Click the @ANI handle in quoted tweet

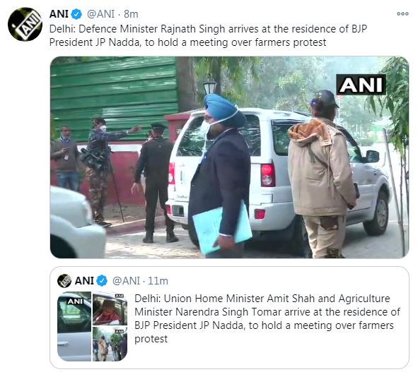[126, 281]
